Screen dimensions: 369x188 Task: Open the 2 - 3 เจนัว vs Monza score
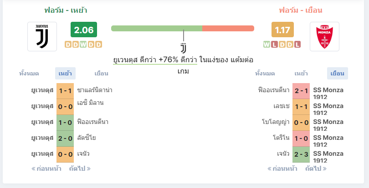click(x=301, y=154)
